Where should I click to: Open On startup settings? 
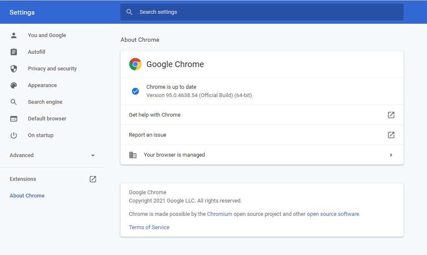[x=40, y=135]
